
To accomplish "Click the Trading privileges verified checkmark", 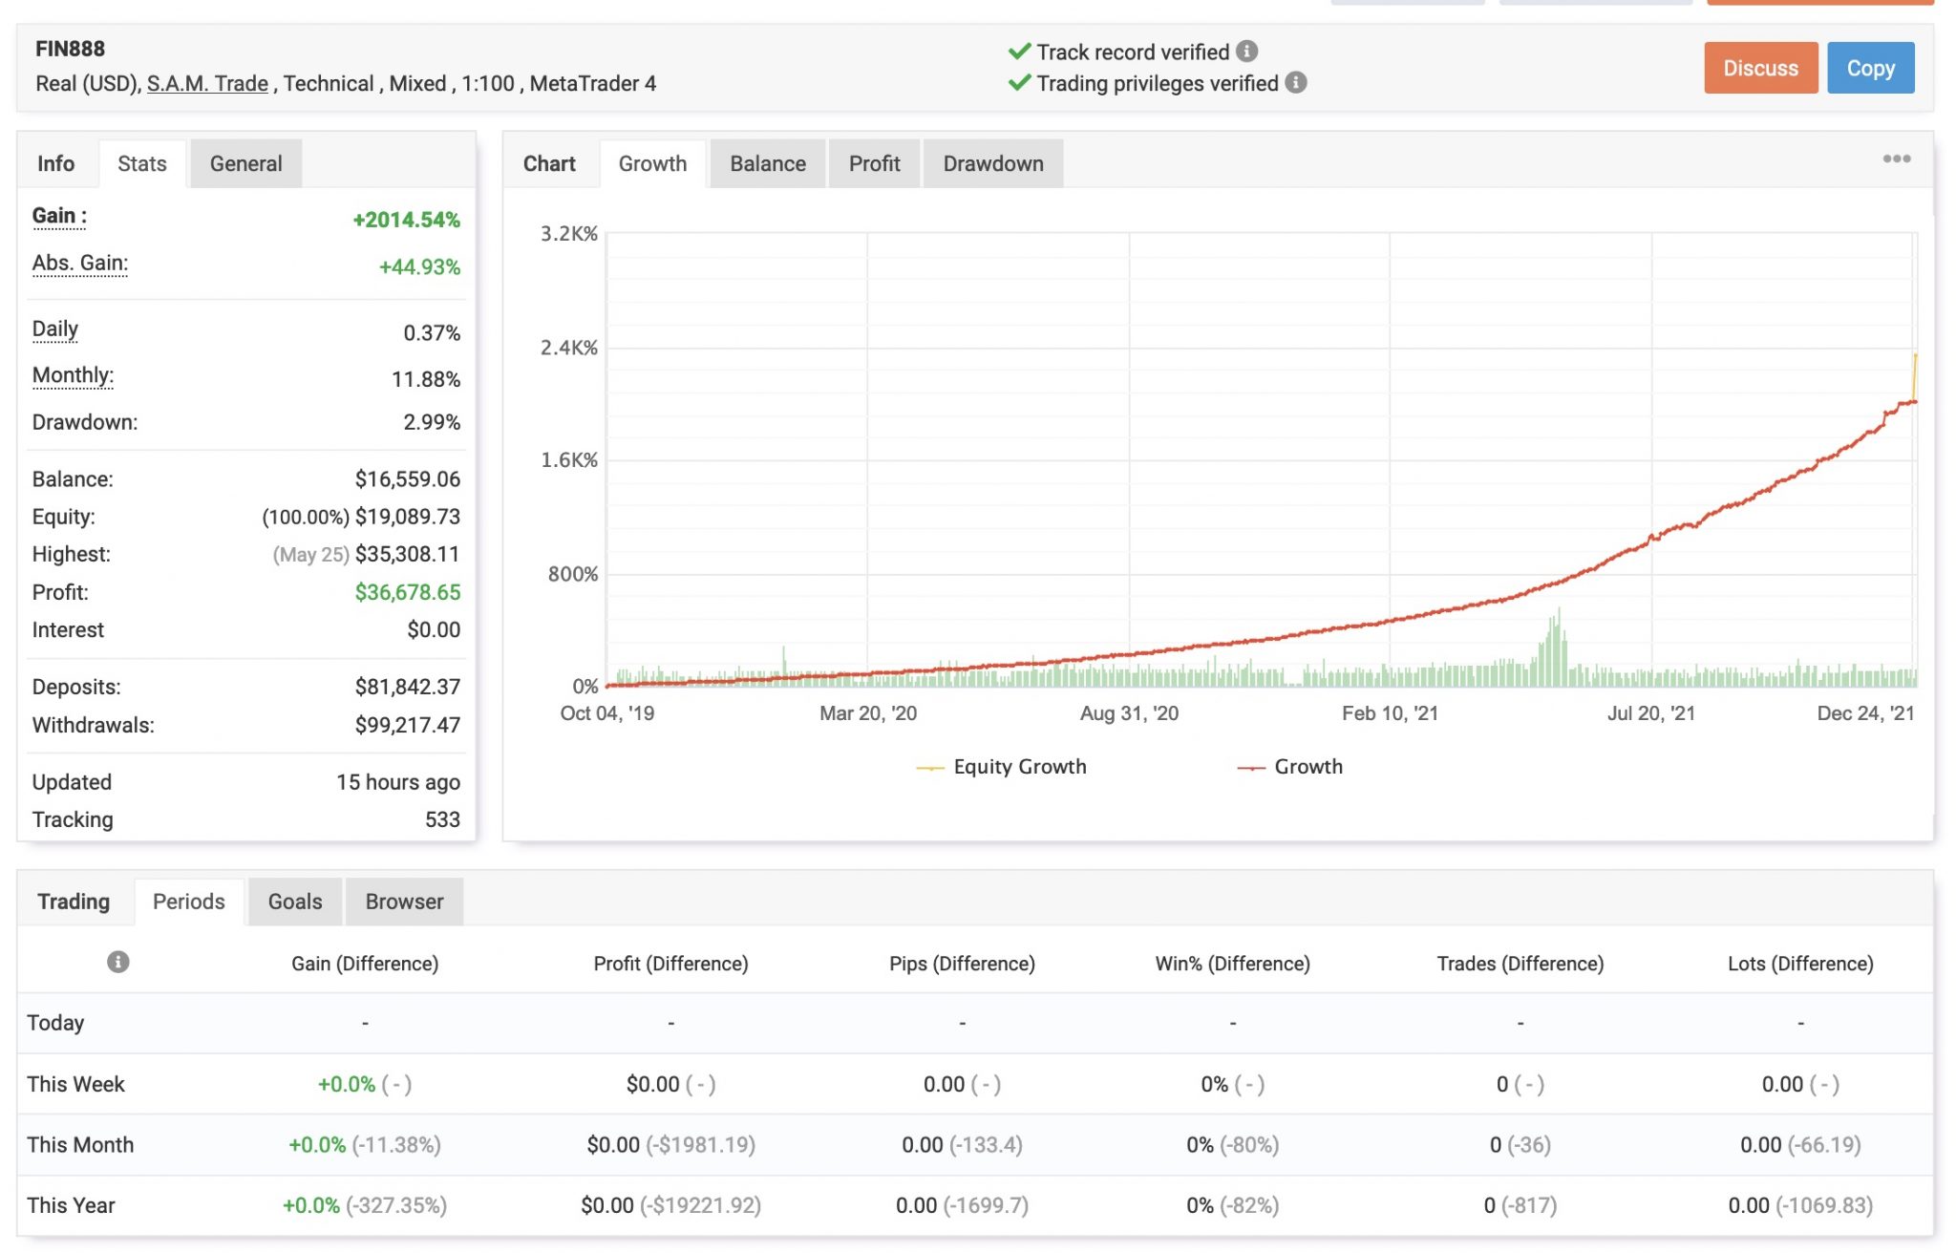I will coord(1019,83).
